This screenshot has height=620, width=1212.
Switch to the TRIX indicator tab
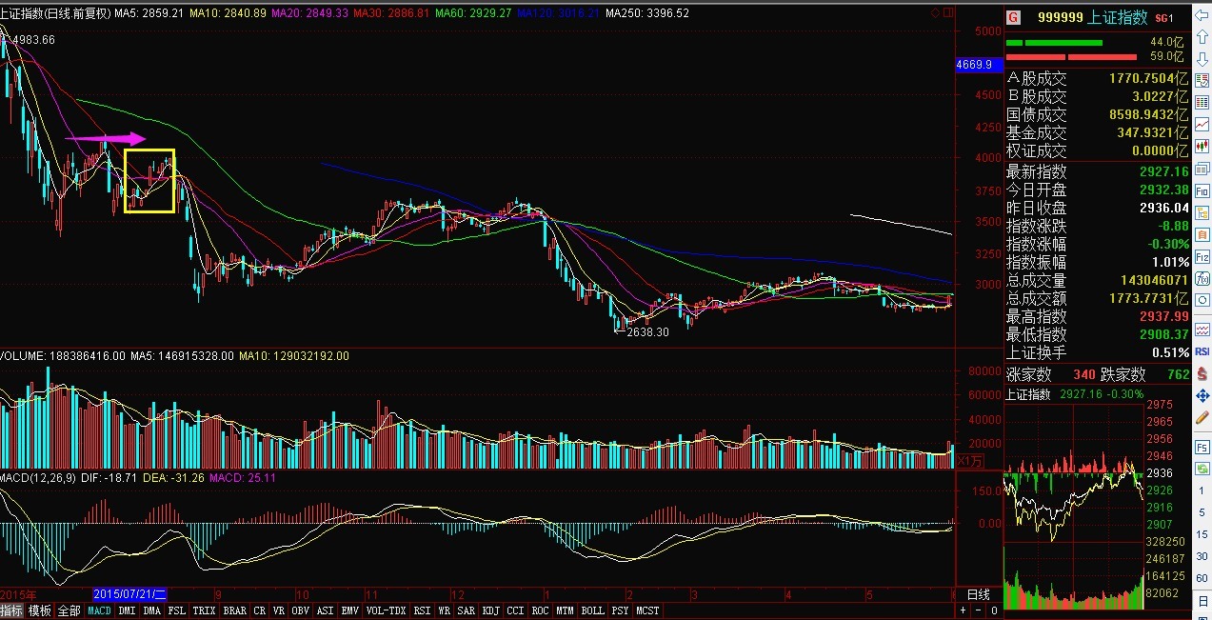pos(205,610)
